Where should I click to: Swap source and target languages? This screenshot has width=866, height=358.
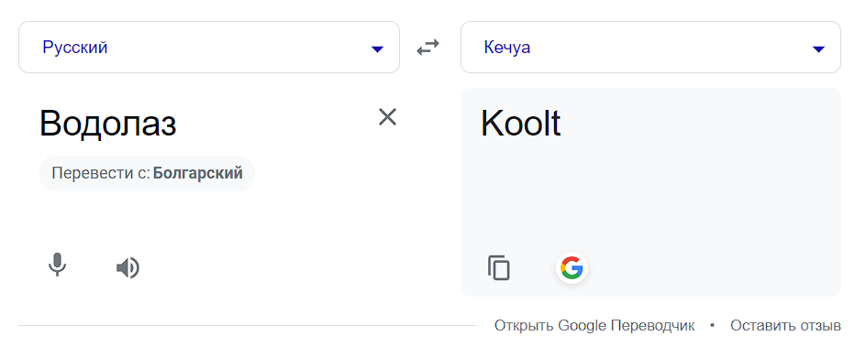pos(428,48)
